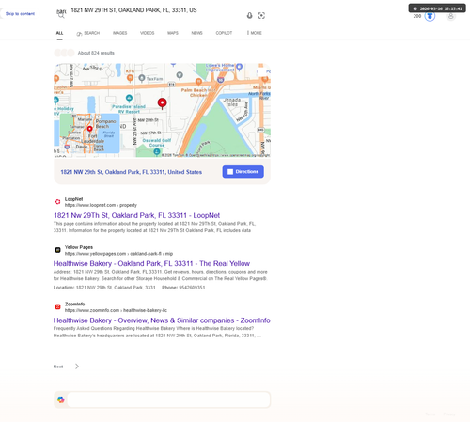Screen dimensions: 470x422
Task: Click the Copilot logo in chat bar
Action: 61,399
